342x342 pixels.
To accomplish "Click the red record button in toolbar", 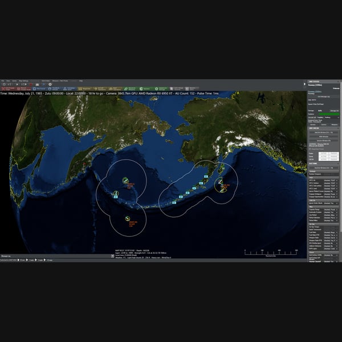I will [31, 84].
